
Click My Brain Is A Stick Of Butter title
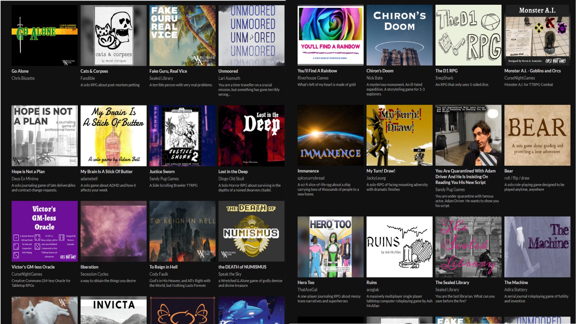point(106,172)
